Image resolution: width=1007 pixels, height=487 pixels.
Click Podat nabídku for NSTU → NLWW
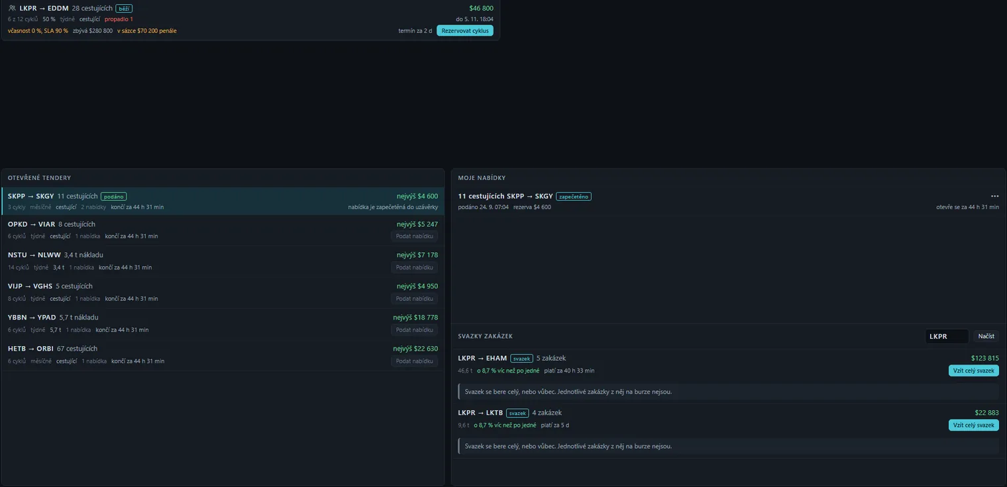pos(415,267)
